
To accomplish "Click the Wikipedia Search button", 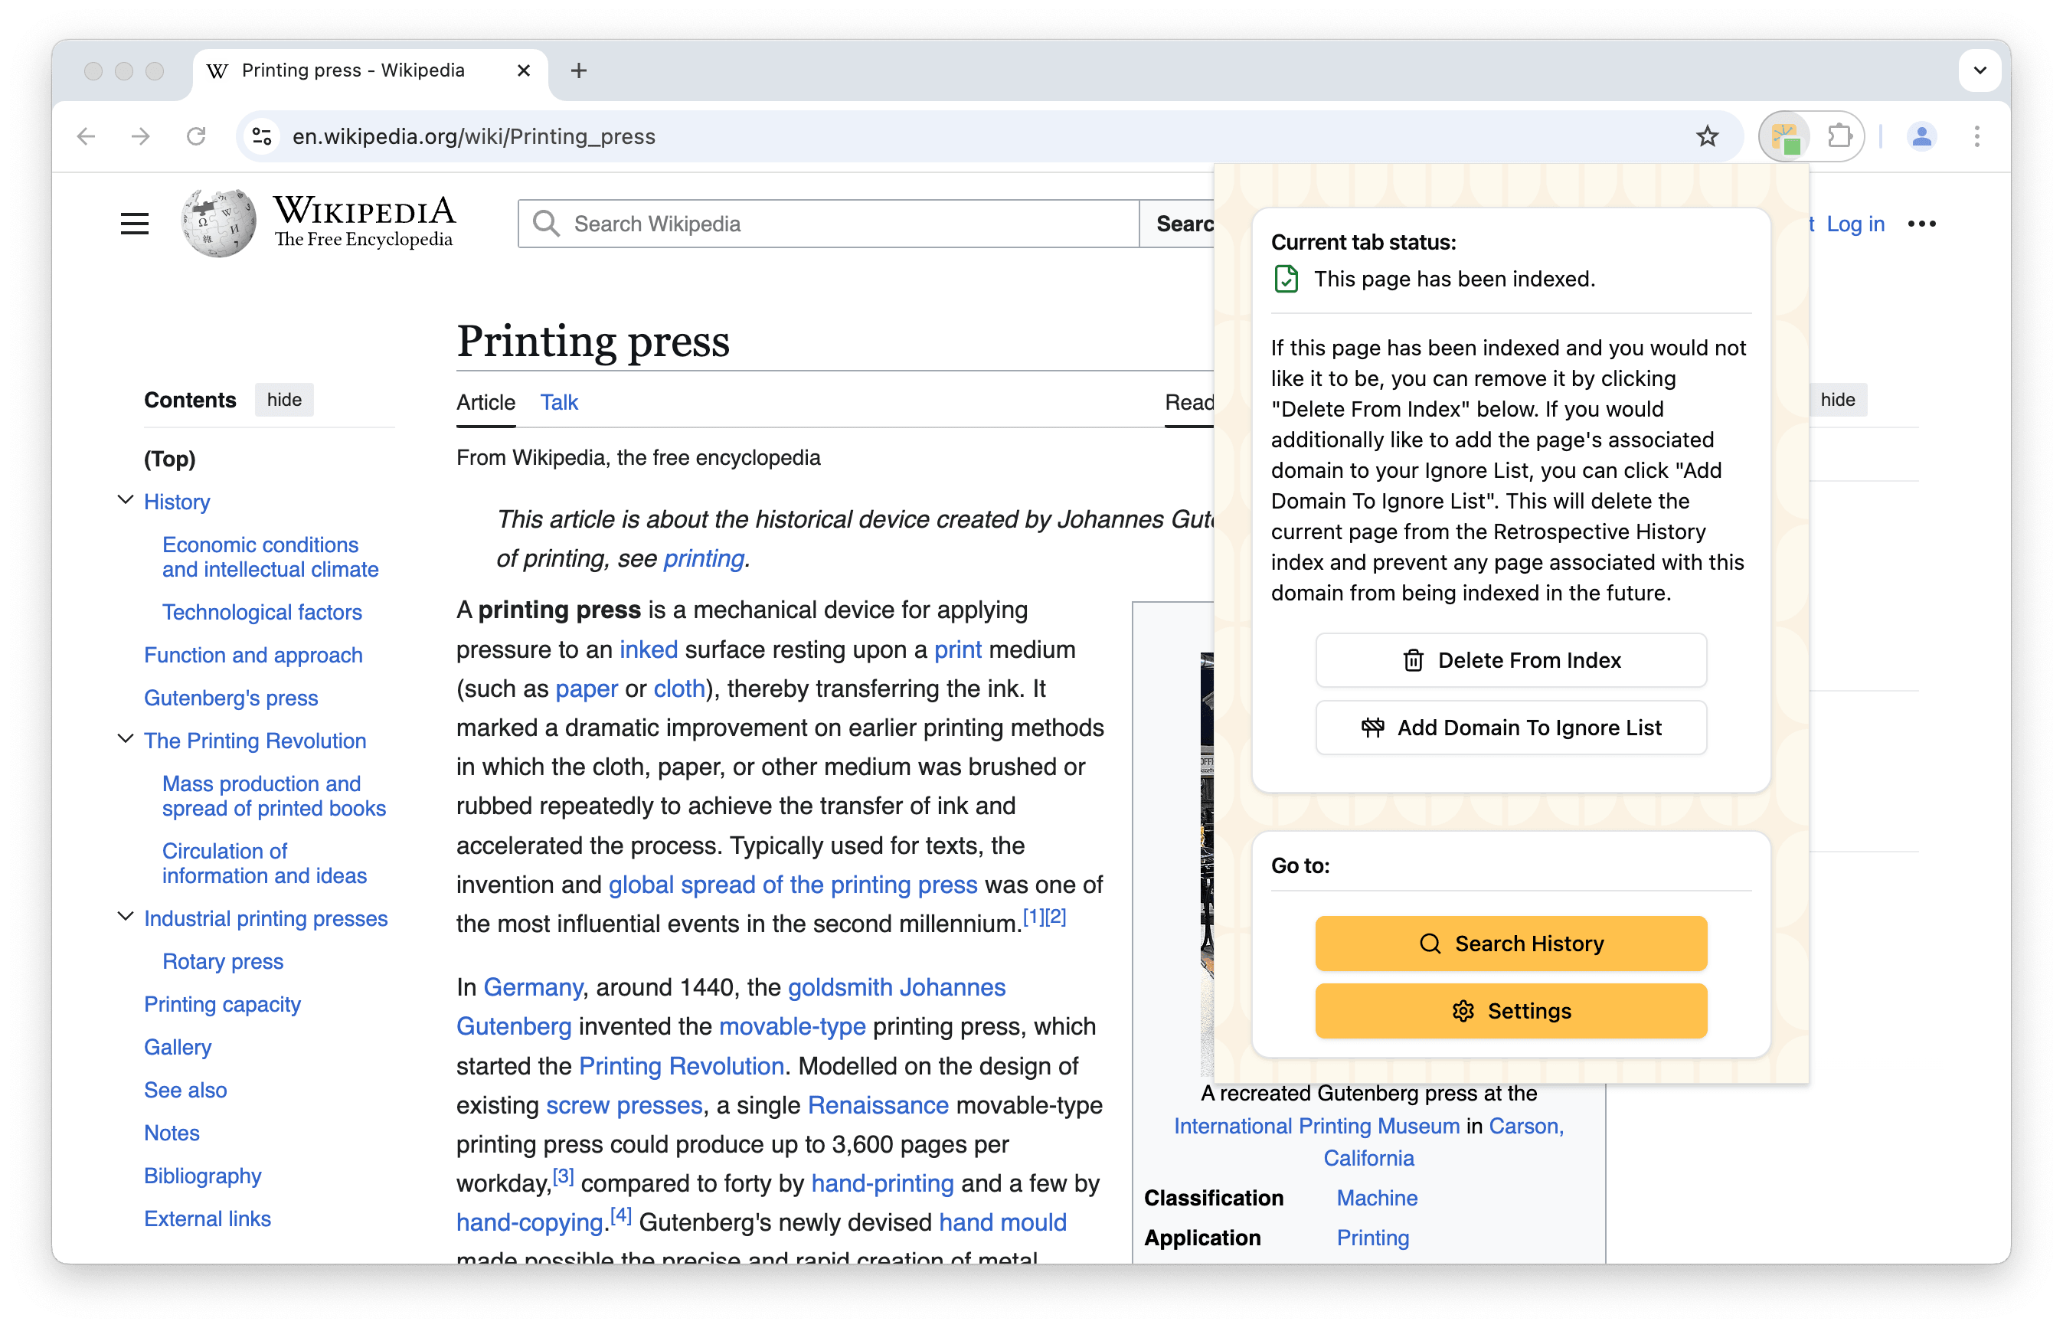I will point(1177,224).
